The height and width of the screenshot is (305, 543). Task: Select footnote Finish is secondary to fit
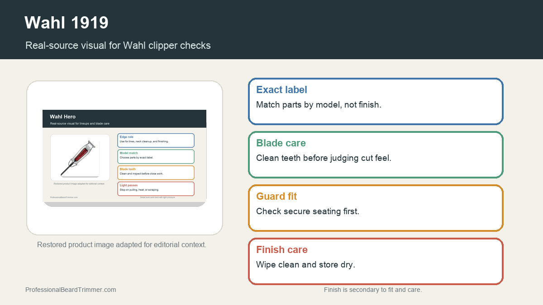tap(373, 290)
